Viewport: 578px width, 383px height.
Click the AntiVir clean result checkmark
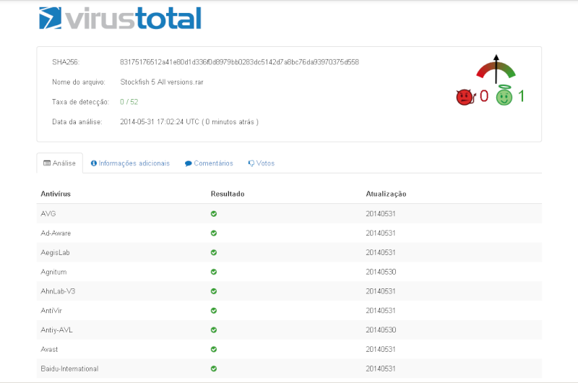pos(214,311)
